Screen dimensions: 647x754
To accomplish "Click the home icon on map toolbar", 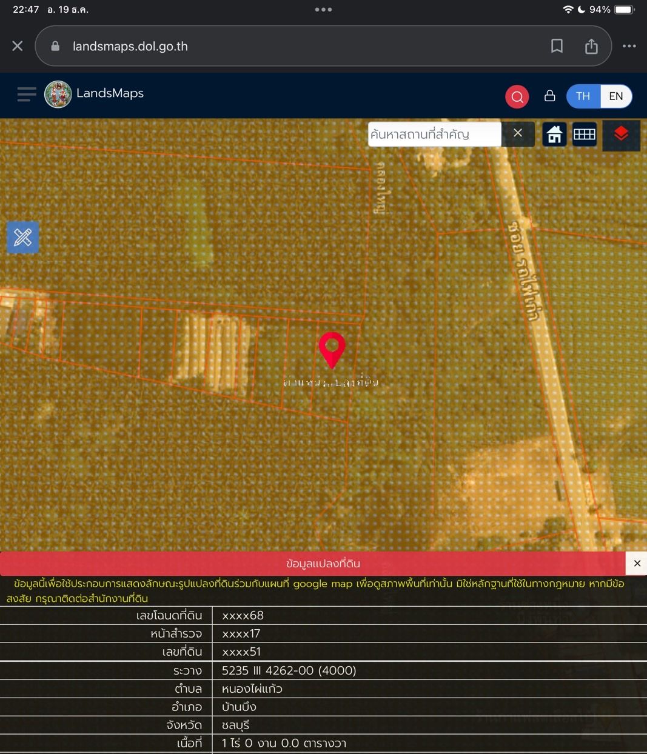I will click(x=554, y=134).
